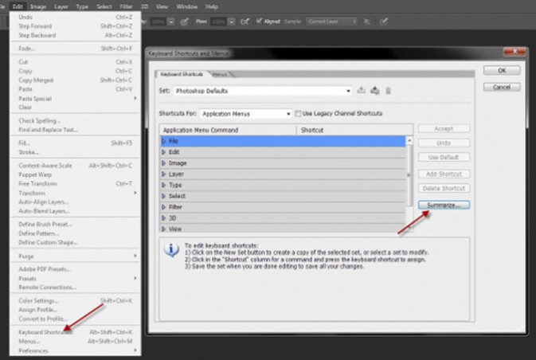Click the airbrush icon in options bar
Viewport: 536px width, 360px height.
pyautogui.click(x=247, y=21)
